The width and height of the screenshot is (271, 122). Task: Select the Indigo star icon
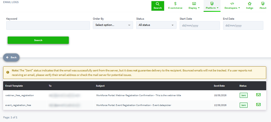[x=250, y=4]
